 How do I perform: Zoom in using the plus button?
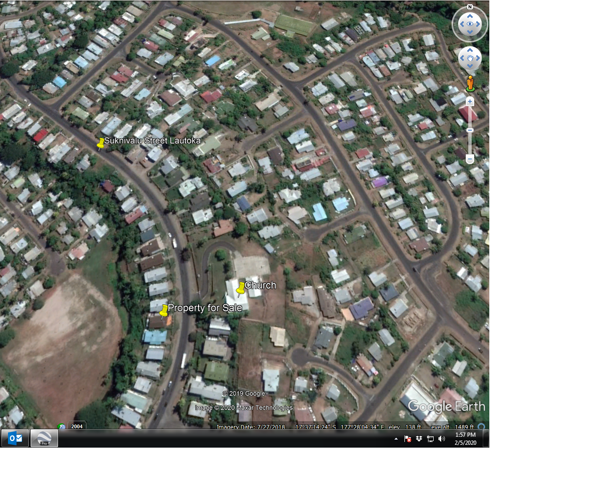click(470, 101)
